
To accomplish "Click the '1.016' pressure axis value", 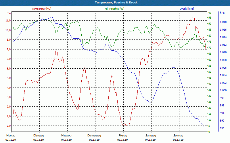I will 223,30.
